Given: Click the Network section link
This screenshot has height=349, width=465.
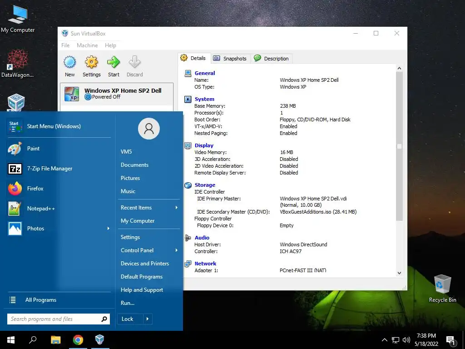Looking at the screenshot, I should 205,264.
